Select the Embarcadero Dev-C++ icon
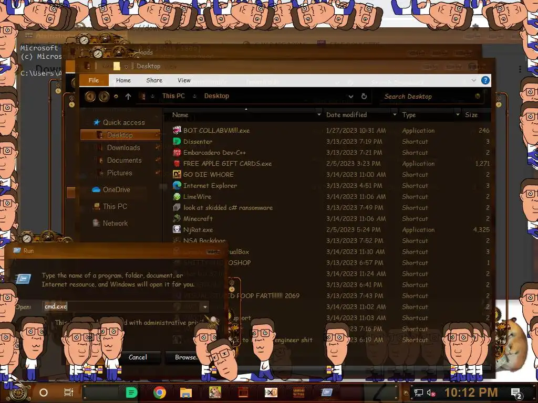The image size is (538, 403). click(x=177, y=152)
